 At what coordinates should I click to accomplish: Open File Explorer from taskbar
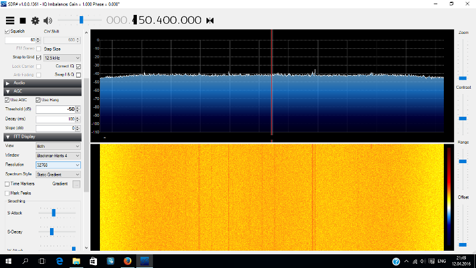(x=76, y=261)
